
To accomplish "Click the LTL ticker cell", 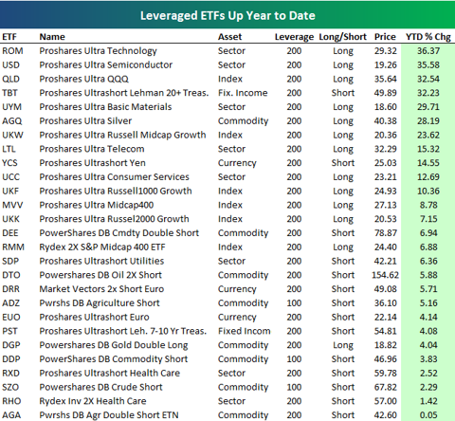I will click(x=9, y=149).
